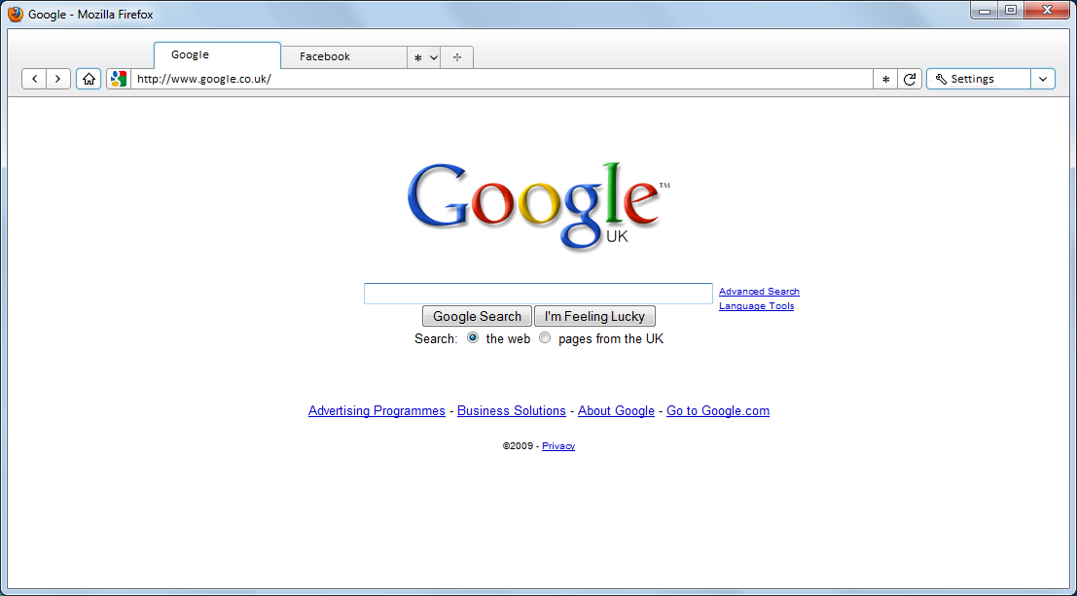
Task: Open the home page icon
Action: point(89,79)
